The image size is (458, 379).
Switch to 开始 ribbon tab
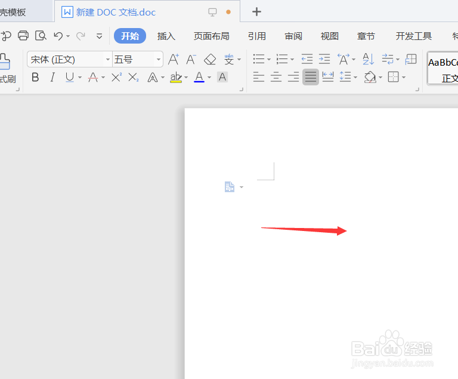[130, 36]
